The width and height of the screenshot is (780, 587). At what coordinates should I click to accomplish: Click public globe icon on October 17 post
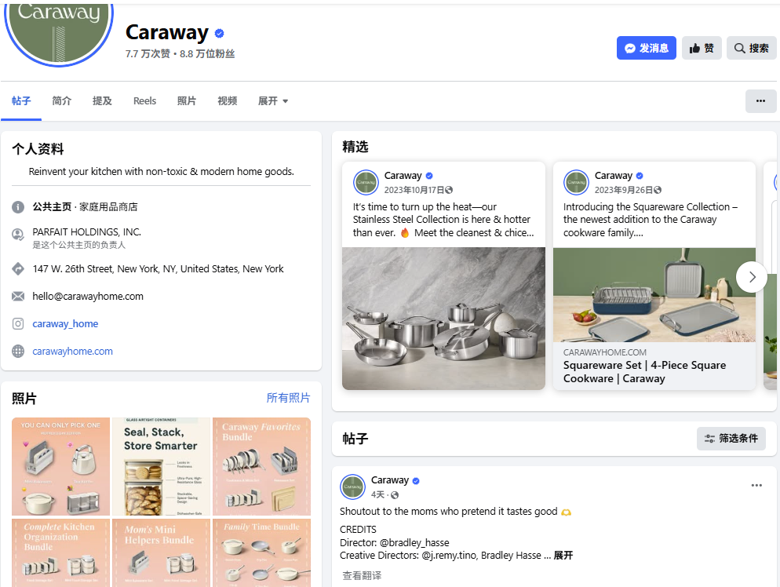click(449, 190)
